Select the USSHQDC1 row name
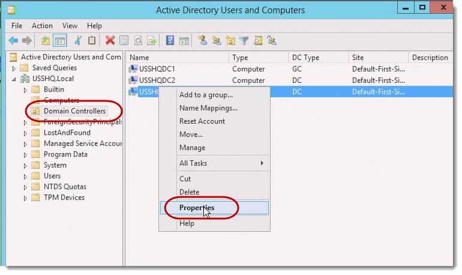 point(157,69)
